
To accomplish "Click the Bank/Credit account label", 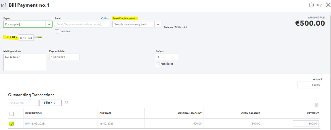I will (x=124, y=18).
